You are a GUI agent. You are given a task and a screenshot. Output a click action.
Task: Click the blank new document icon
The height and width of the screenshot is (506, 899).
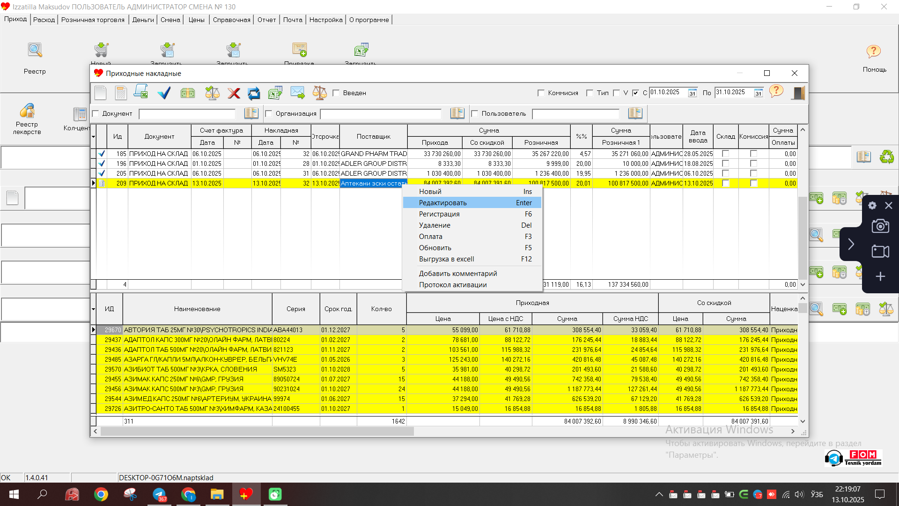tap(101, 93)
